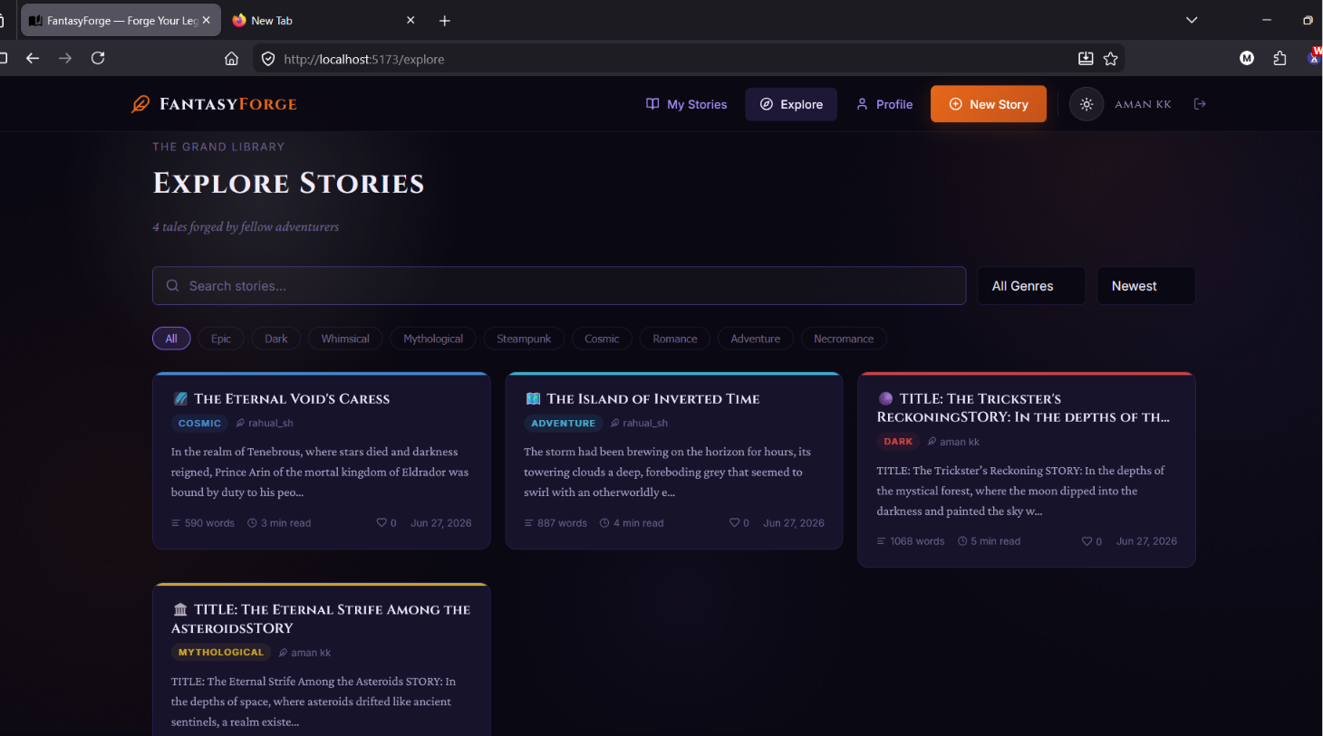1323x736 pixels.
Task: Click the site security shield icon
Action: (268, 59)
